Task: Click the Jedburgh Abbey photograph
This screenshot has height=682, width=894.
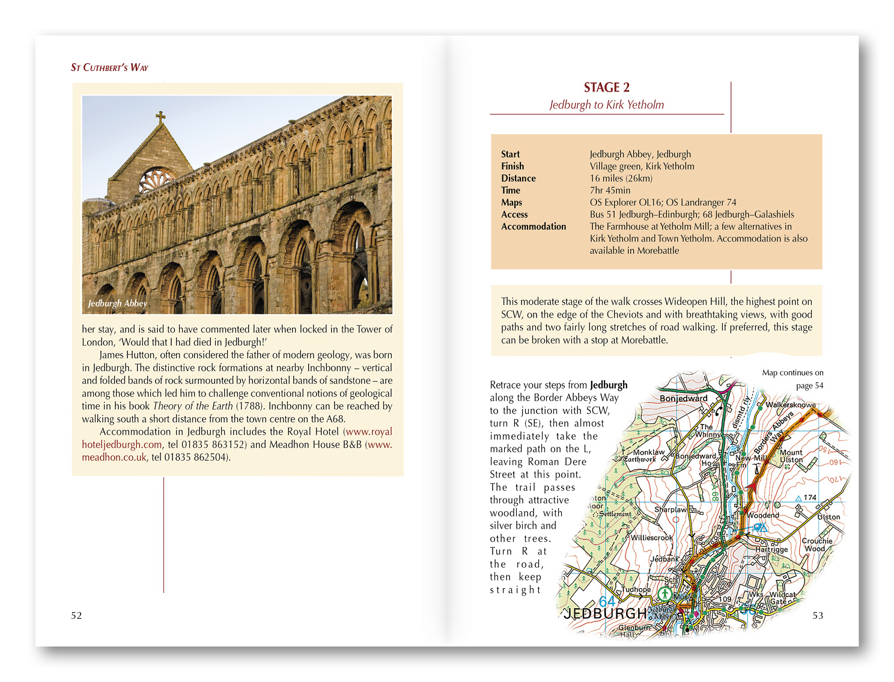Action: [237, 204]
